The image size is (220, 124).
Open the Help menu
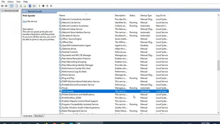pyautogui.click(x=25, y=2)
